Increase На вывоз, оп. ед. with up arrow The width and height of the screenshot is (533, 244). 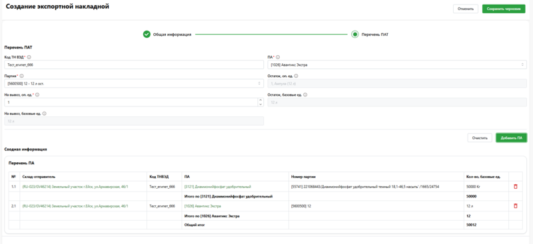(261, 100)
